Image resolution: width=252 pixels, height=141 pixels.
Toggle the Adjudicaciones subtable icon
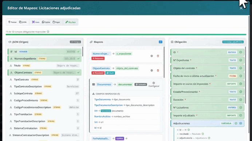click(241, 123)
